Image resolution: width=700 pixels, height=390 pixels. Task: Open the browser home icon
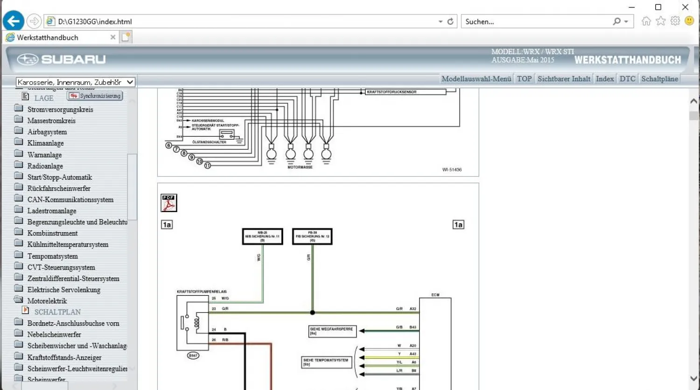pyautogui.click(x=646, y=21)
